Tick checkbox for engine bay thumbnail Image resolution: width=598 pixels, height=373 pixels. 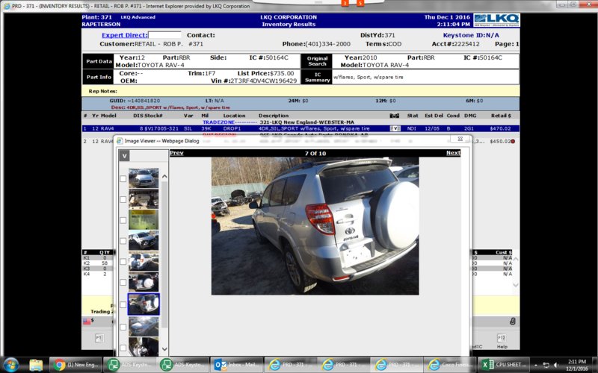[123, 199]
